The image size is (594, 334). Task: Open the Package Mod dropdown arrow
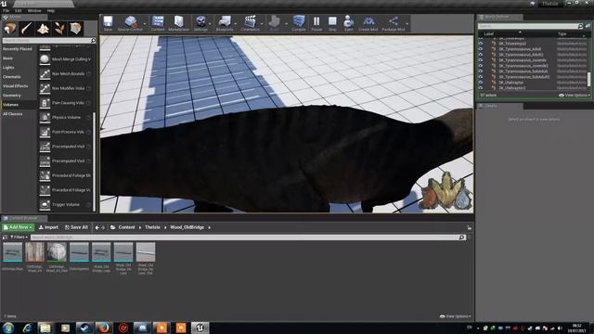click(x=407, y=24)
